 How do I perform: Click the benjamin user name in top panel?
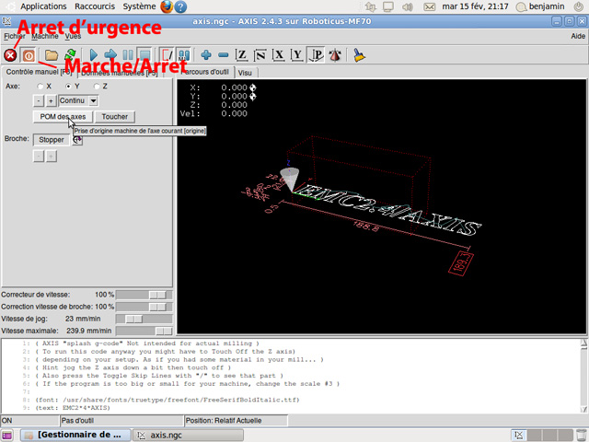coord(547,6)
